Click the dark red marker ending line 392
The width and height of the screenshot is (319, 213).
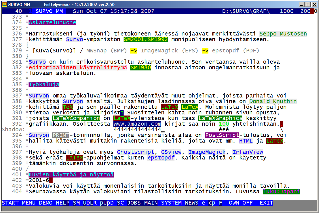282,124
